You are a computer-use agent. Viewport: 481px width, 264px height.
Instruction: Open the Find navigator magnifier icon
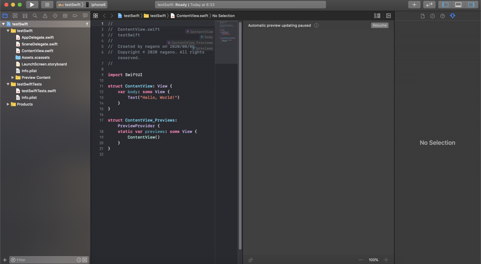tap(35, 16)
